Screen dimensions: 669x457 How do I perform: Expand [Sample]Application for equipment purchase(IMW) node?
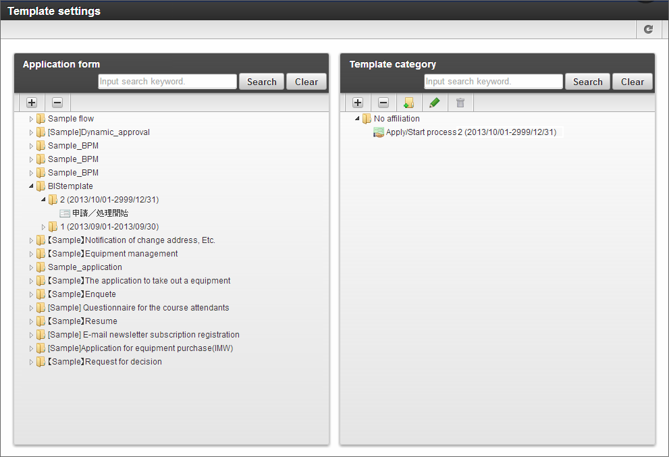tap(31, 348)
